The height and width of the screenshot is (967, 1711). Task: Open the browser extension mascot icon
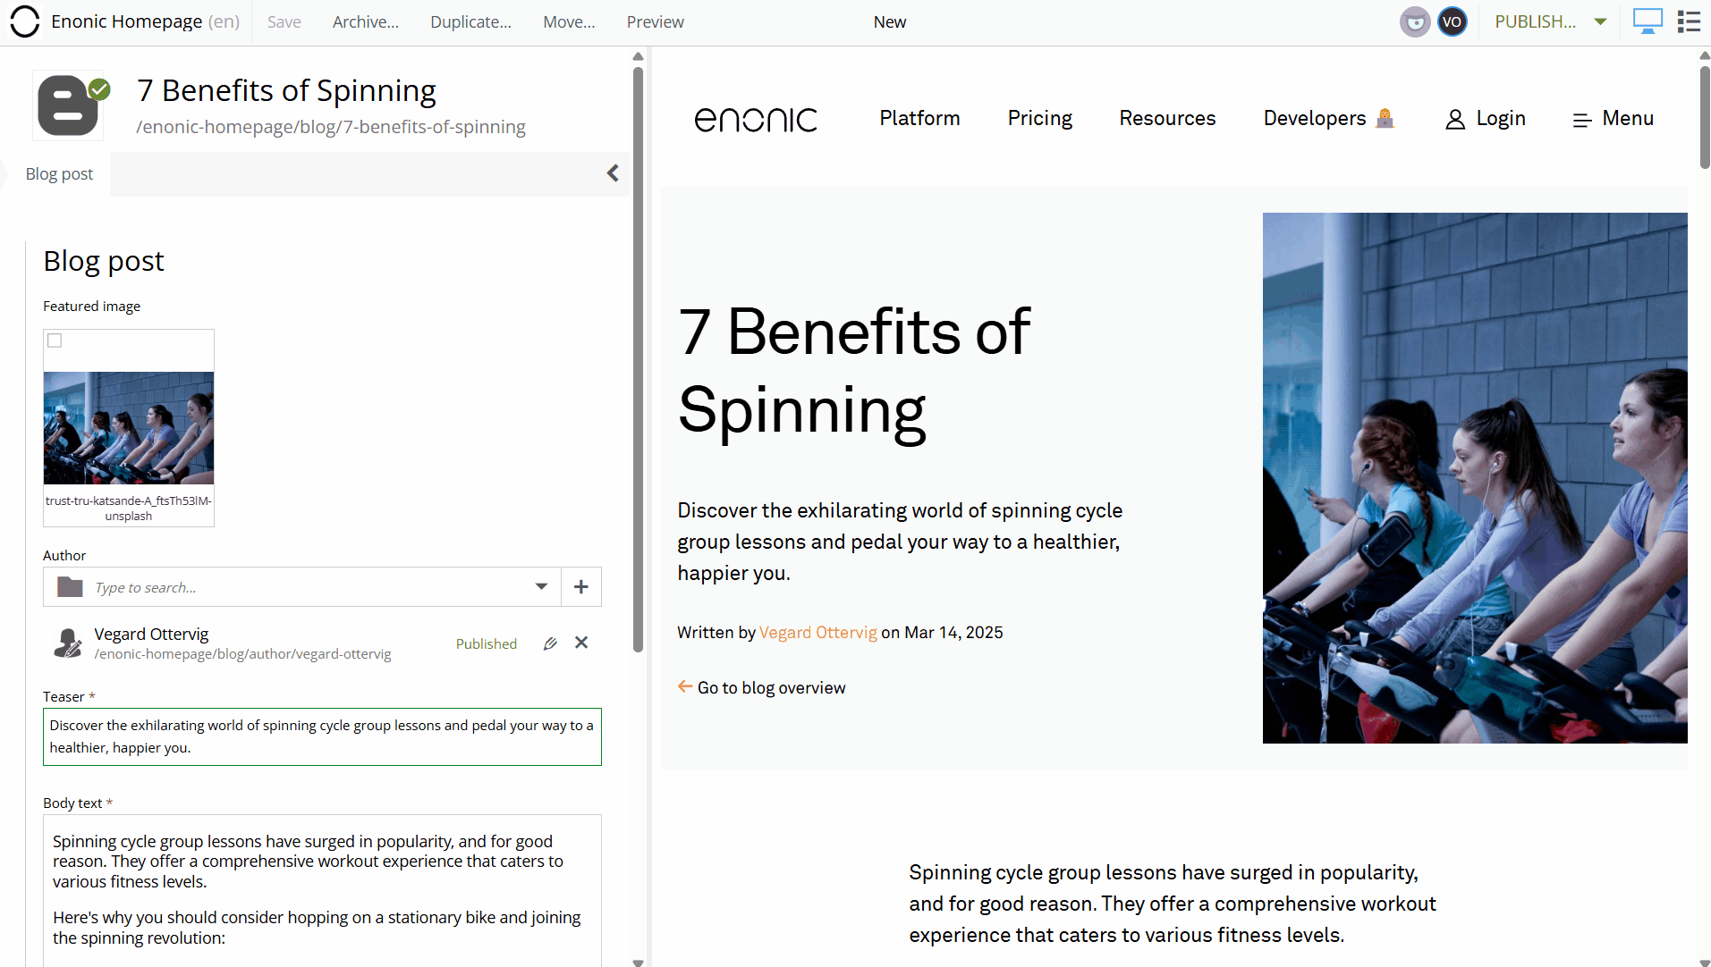click(x=1414, y=21)
